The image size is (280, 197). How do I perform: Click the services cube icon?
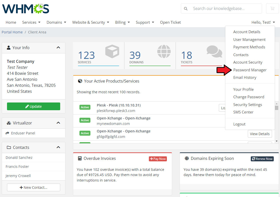[112, 51]
